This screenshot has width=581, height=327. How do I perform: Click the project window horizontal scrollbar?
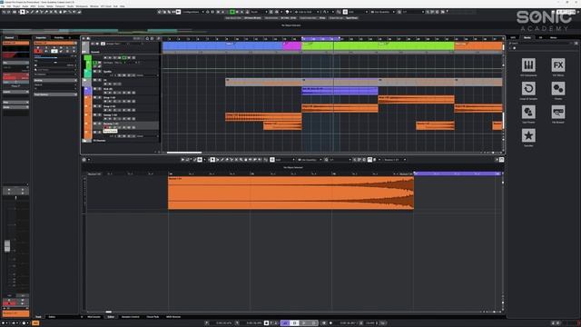tap(184, 153)
